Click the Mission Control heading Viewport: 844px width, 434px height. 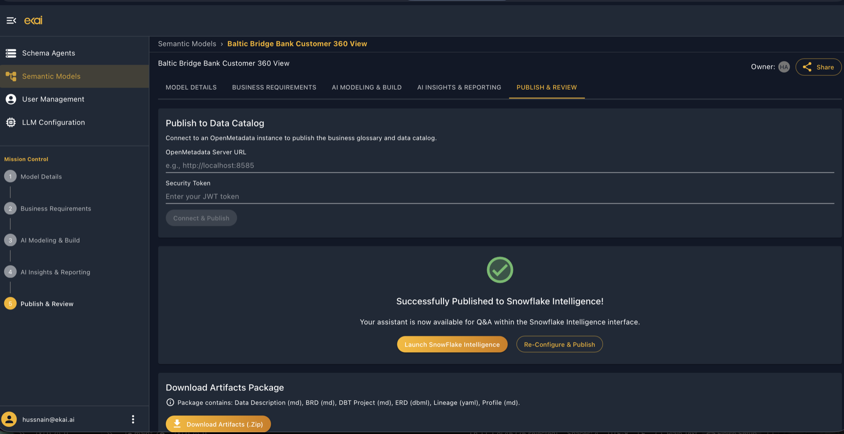[x=26, y=159]
